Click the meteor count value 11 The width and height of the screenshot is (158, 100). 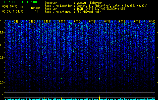36,11
